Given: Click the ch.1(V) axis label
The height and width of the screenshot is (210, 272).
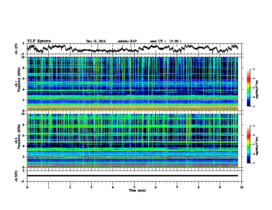Looking at the screenshot, I should tap(16, 49).
